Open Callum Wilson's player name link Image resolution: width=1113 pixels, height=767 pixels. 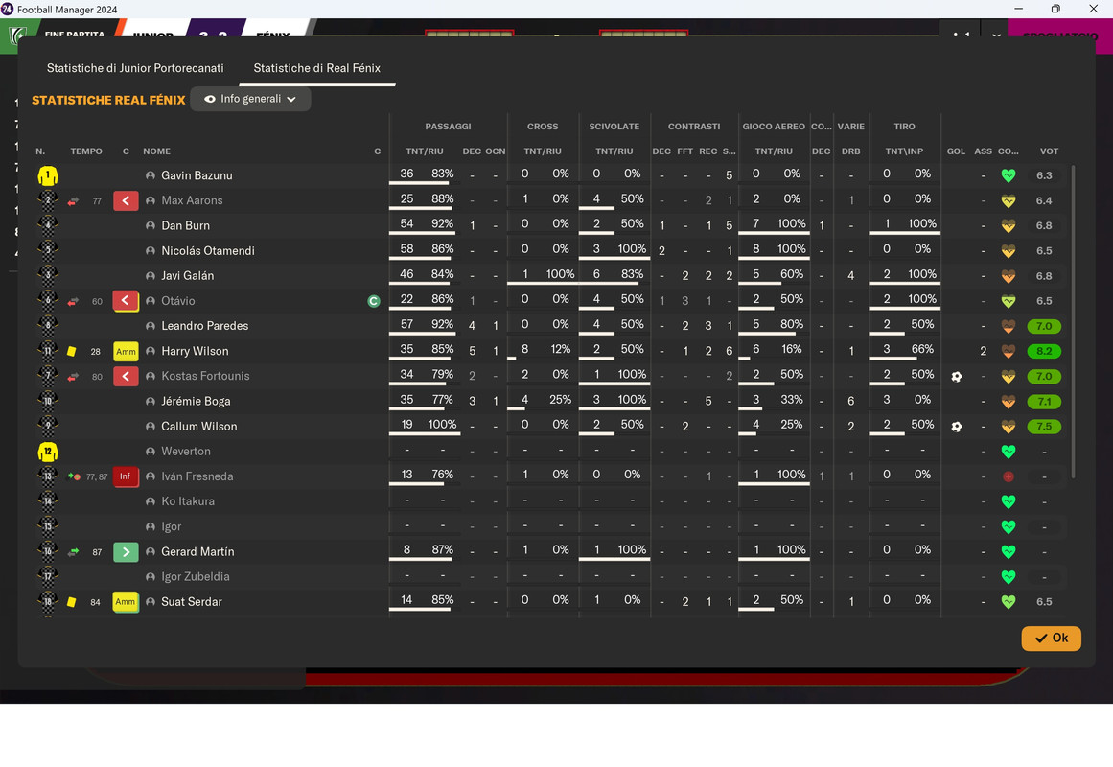198,427
